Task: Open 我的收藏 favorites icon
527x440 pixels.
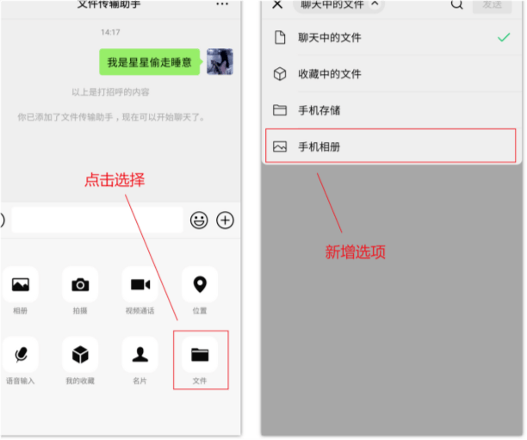Action: point(80,355)
